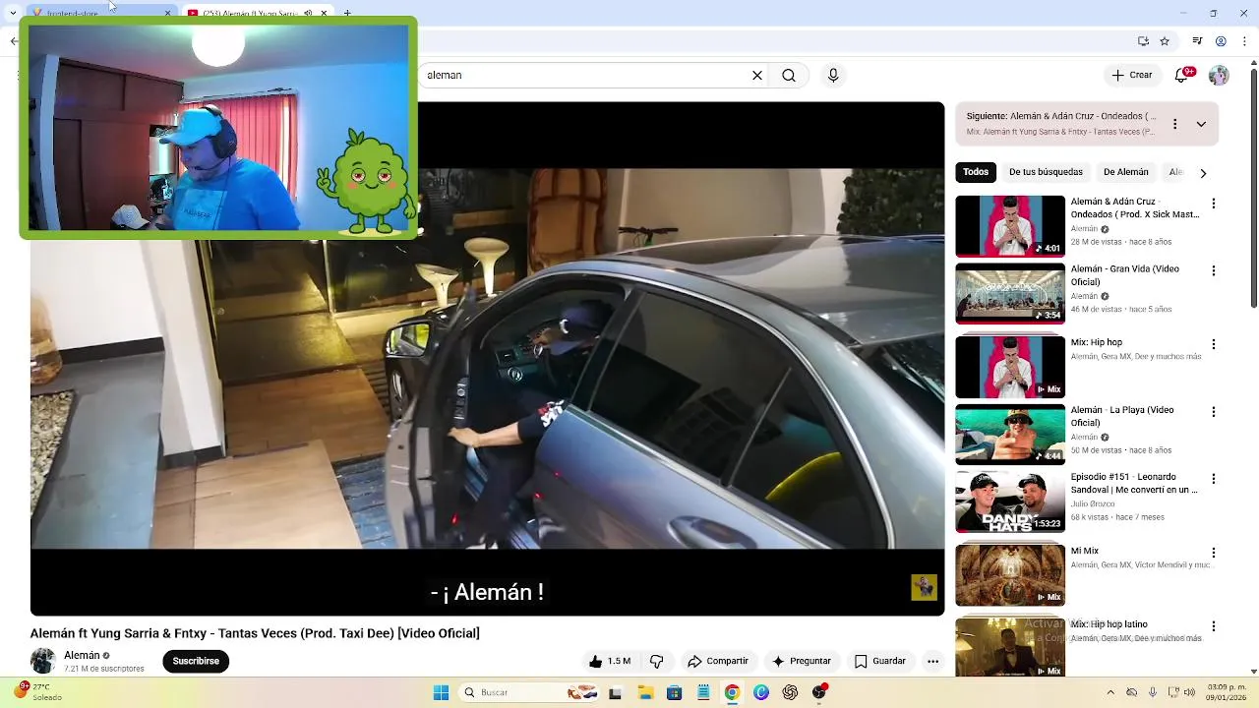
Task: Click the Windows taskbar Buscar search box
Action: 529,692
